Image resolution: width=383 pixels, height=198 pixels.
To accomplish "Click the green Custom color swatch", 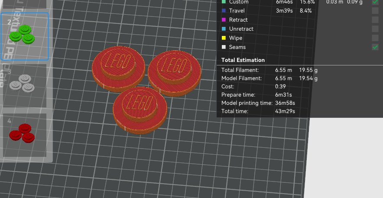I will (224, 2).
